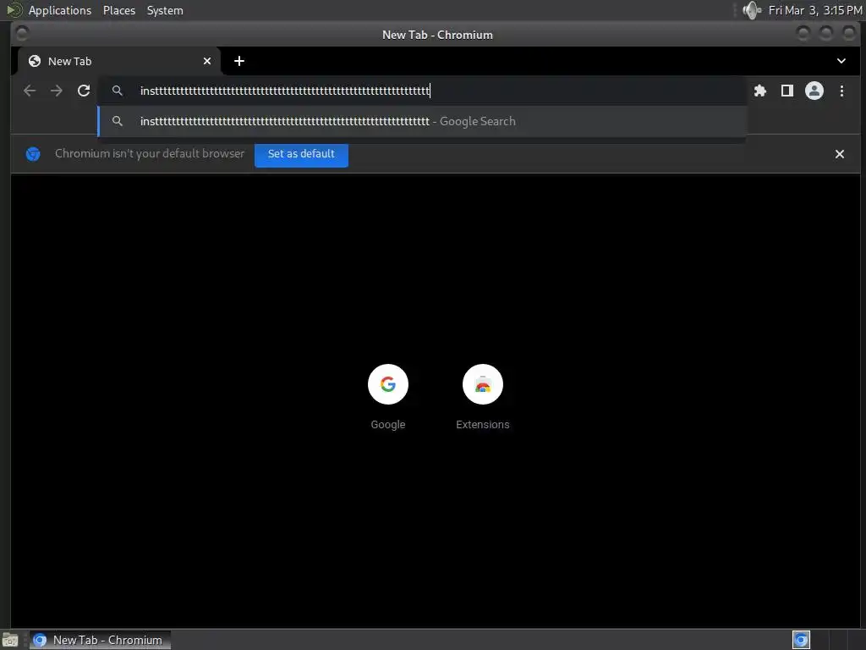Select the Google Search suggestion row
866x650 pixels.
tap(422, 122)
